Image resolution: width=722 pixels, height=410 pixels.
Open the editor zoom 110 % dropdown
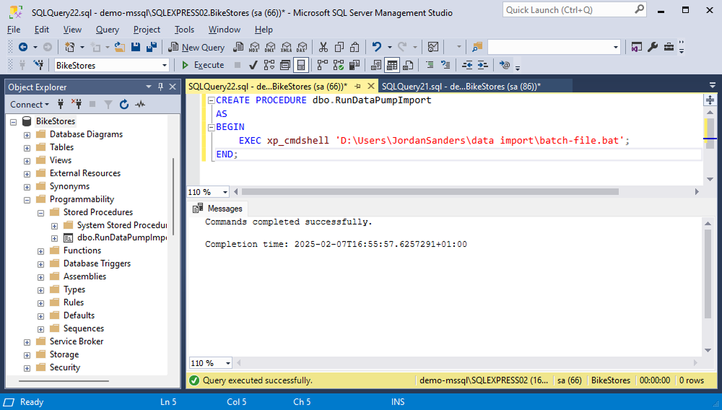[225, 192]
